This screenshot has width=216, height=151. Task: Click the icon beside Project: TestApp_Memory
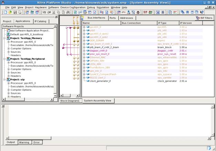[x=8, y=38]
